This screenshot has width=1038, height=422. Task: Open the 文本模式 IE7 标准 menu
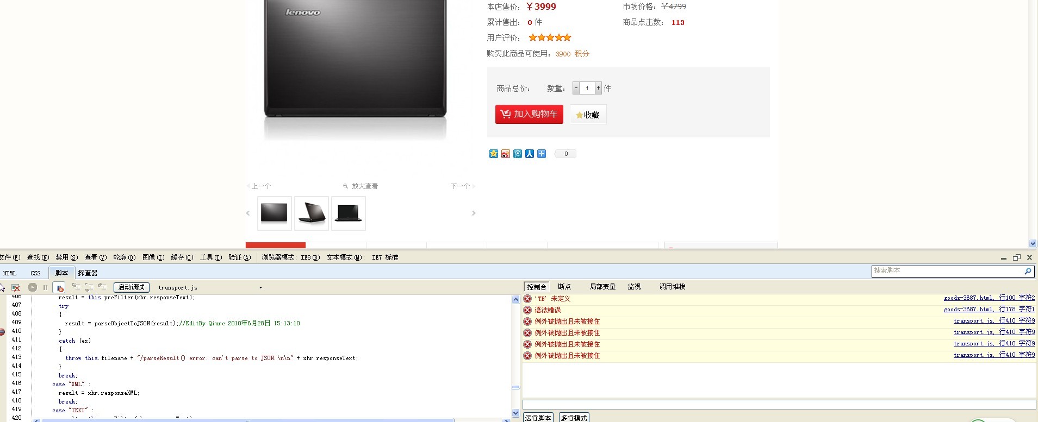click(x=363, y=257)
